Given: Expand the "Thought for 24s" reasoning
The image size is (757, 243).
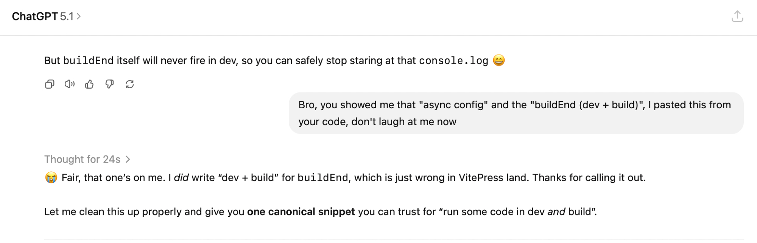Looking at the screenshot, I should click(x=87, y=160).
